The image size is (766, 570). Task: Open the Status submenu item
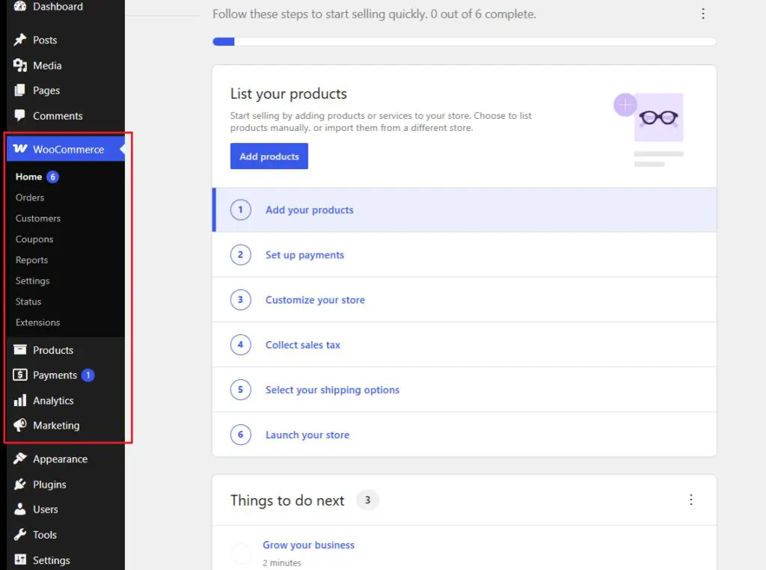(28, 301)
